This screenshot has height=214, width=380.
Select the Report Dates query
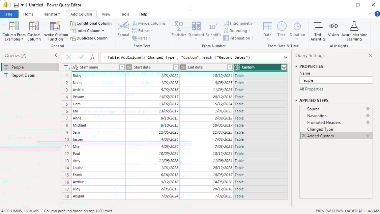[x=23, y=75]
